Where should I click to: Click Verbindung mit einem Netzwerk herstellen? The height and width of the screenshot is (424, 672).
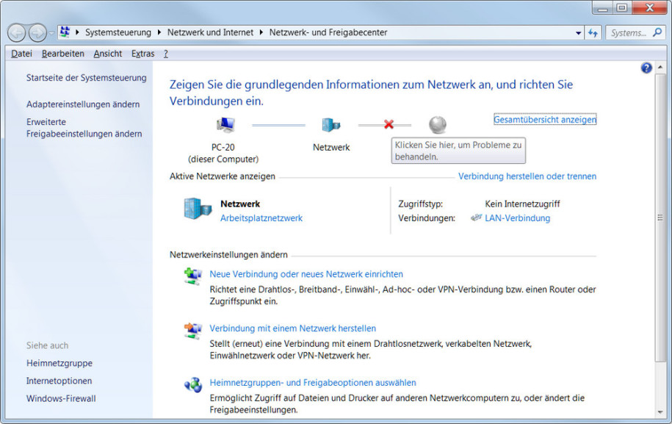(293, 328)
